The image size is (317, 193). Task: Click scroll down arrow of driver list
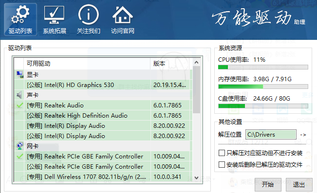click(196, 177)
